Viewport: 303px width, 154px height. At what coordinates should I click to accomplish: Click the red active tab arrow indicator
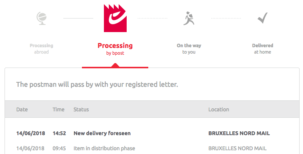[x=115, y=66]
